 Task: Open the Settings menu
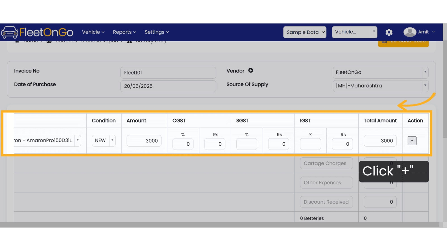pos(157,32)
